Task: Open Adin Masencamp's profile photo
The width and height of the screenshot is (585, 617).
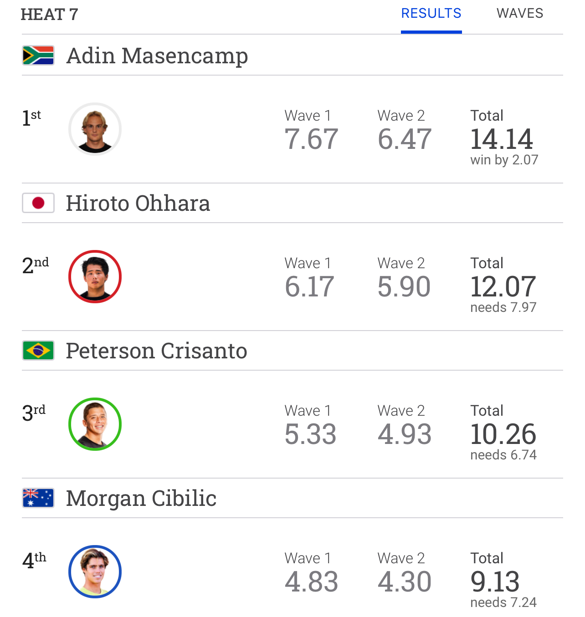Action: [x=95, y=129]
